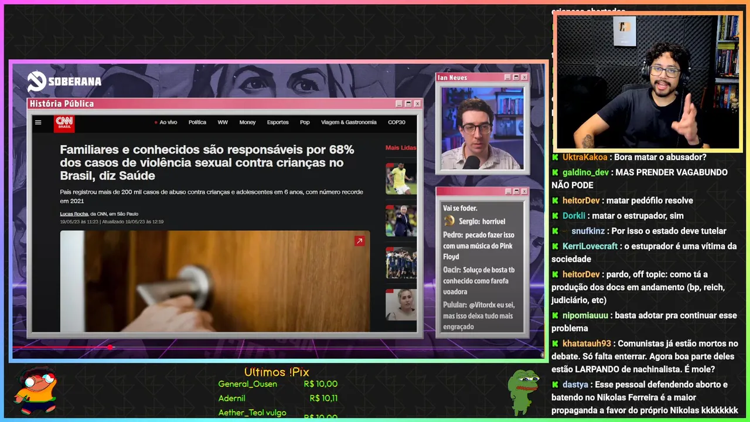750x422 pixels.
Task: Click Oacir's message in overlay chat
Action: click(x=479, y=281)
